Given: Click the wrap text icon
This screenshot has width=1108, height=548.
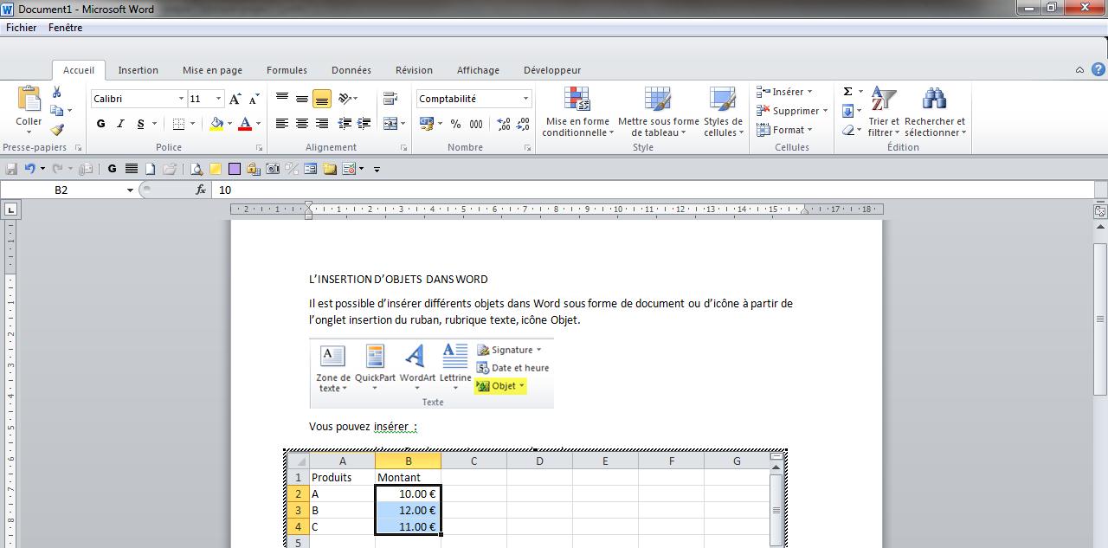Looking at the screenshot, I should (x=390, y=99).
